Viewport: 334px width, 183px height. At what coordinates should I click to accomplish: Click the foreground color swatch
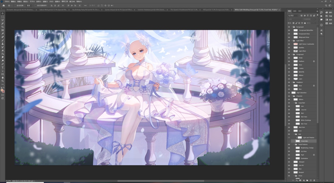pos(2,90)
